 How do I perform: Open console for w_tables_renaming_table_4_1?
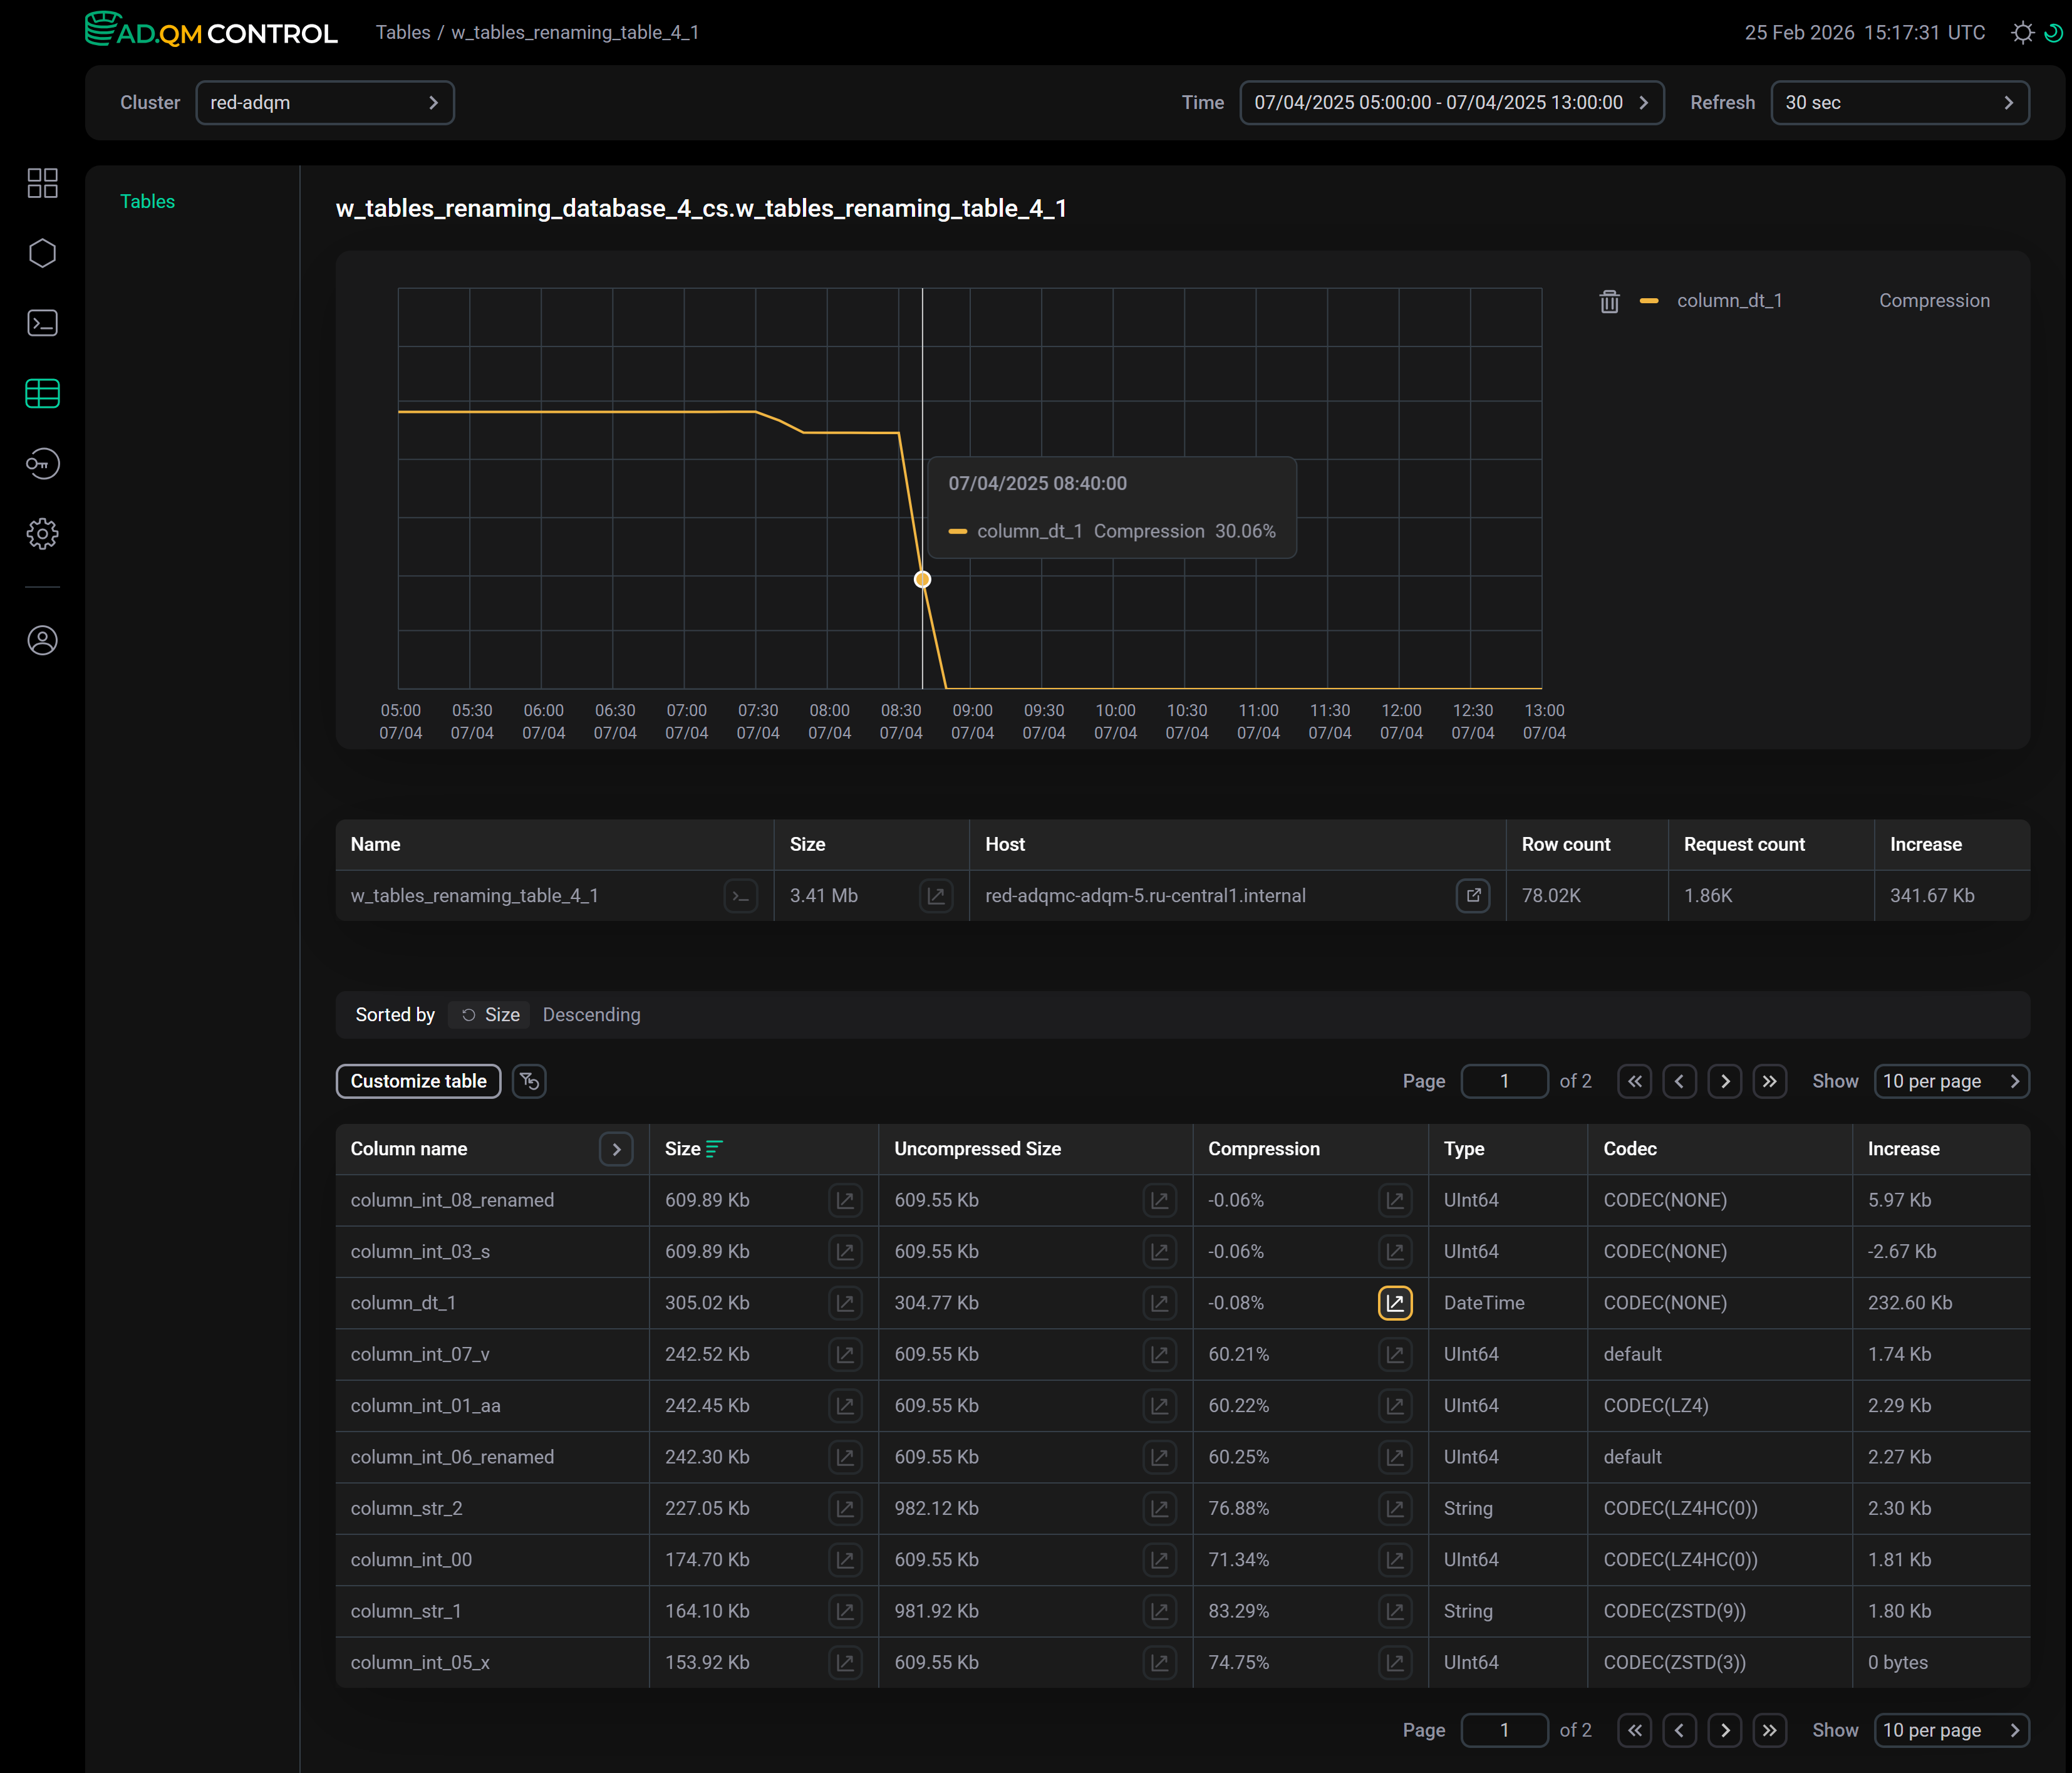coord(741,896)
